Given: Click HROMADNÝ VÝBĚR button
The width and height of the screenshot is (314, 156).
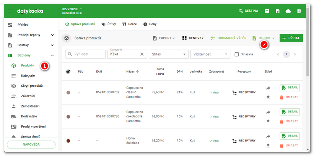Looking at the screenshot, I should coord(228,38).
